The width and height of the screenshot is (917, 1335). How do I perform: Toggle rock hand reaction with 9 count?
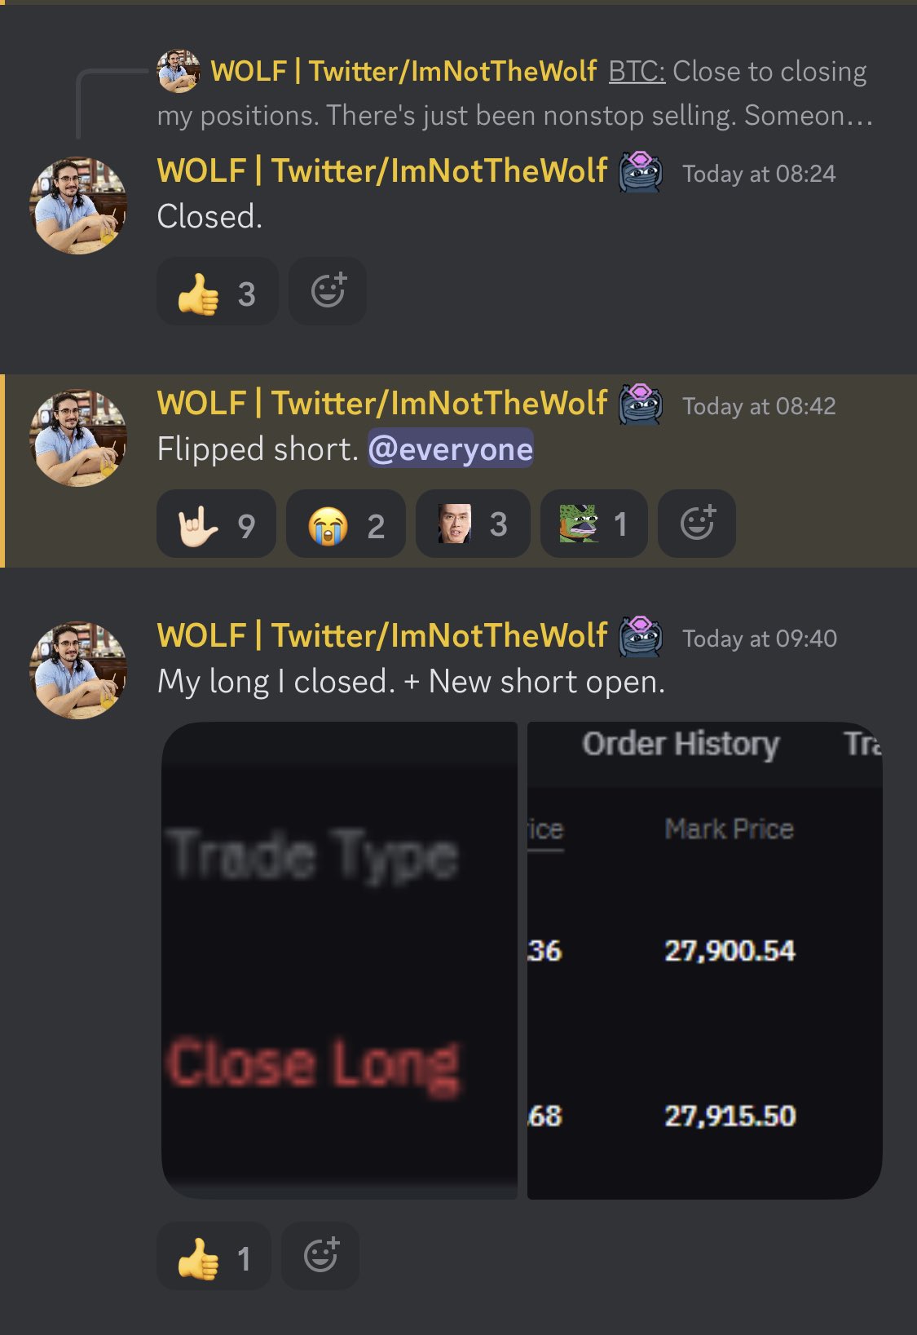point(216,524)
